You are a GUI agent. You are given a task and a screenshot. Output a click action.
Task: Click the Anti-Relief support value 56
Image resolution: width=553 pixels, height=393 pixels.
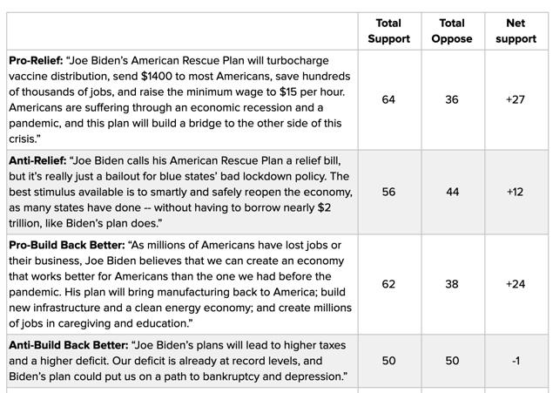click(x=388, y=192)
